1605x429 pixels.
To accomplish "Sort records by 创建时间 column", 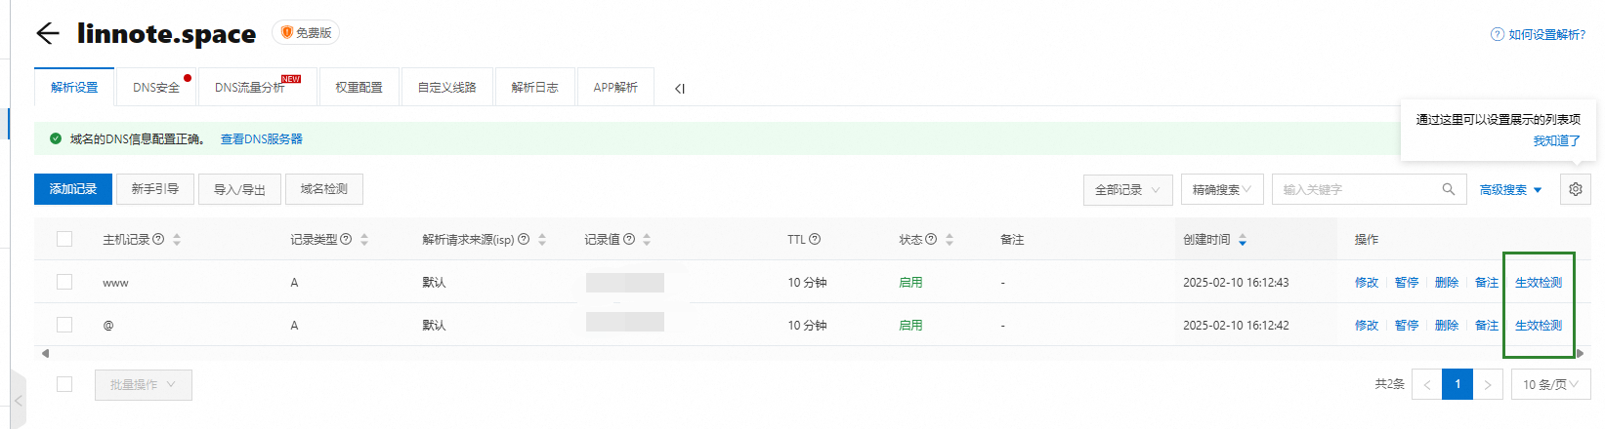I will [1242, 240].
